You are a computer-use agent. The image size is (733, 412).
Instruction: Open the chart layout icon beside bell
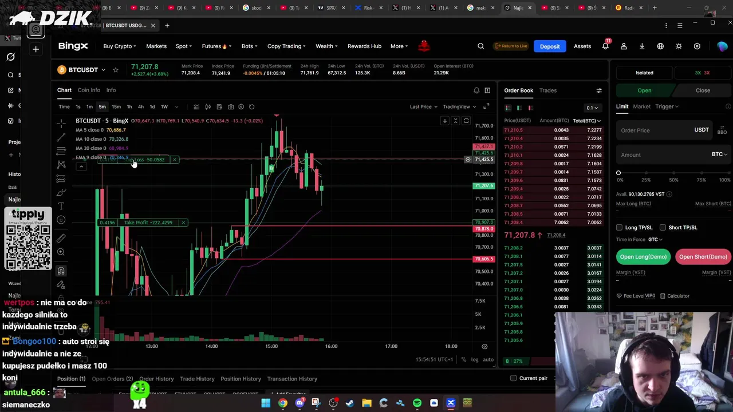point(487,90)
